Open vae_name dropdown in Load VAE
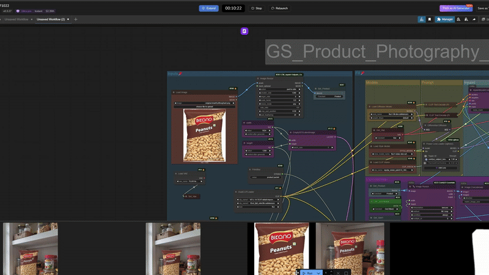 [x=190, y=181]
